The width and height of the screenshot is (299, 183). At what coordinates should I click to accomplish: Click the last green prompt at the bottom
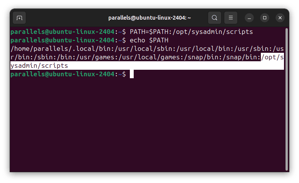click(62, 74)
